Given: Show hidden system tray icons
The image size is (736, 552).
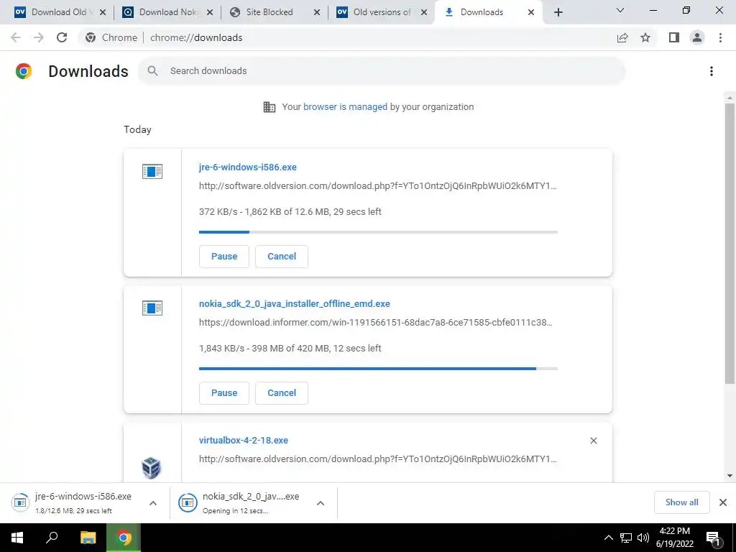Looking at the screenshot, I should click(608, 538).
